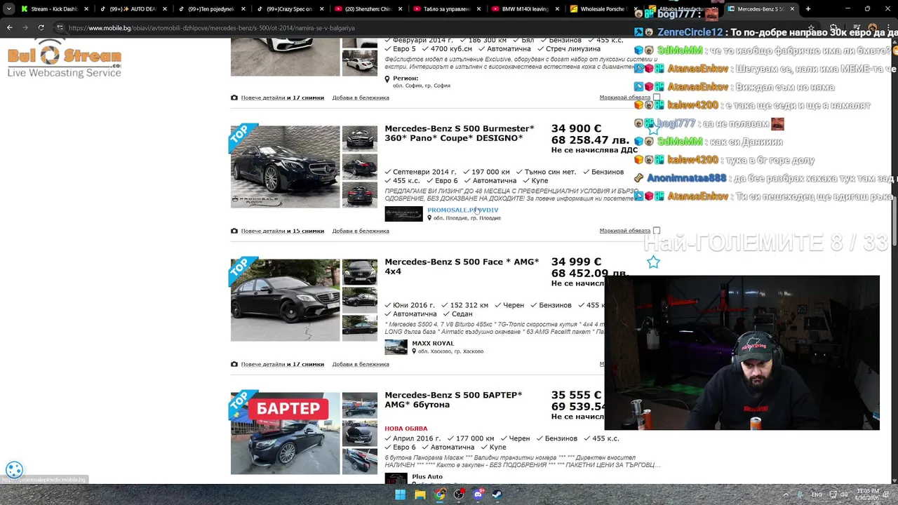898x505 pixels.
Task: Open Discord from the taskbar
Action: (478, 494)
